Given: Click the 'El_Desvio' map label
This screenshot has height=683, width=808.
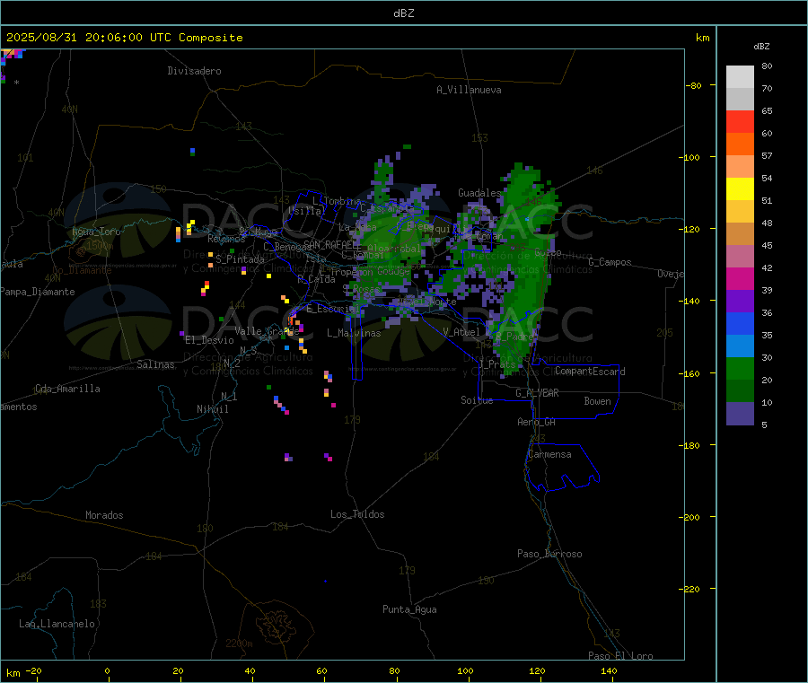Looking at the screenshot, I should [x=209, y=340].
